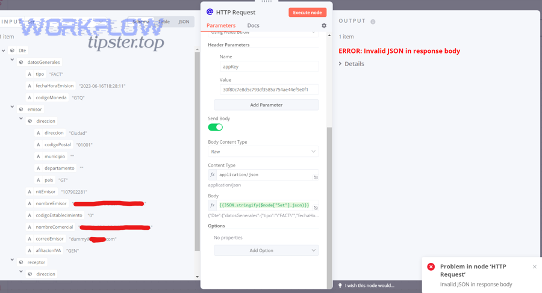Click the fx icon beside Content Type

(x=212, y=174)
